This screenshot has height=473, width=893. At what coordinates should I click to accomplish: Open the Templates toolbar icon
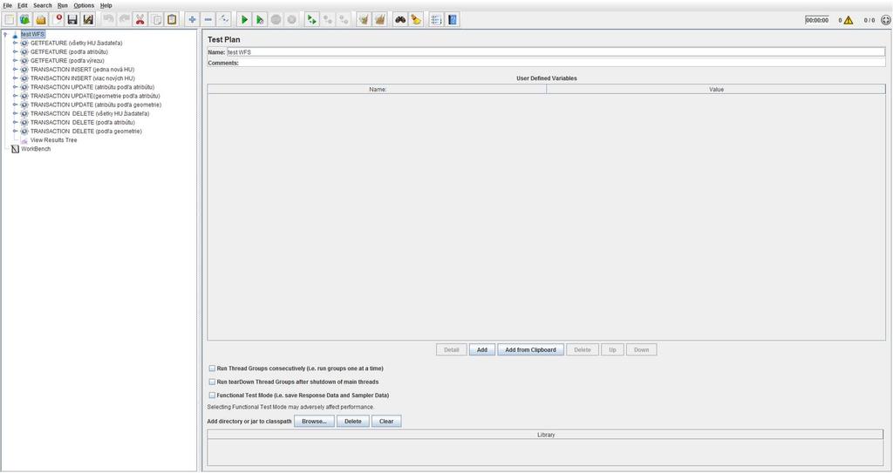tap(25, 20)
